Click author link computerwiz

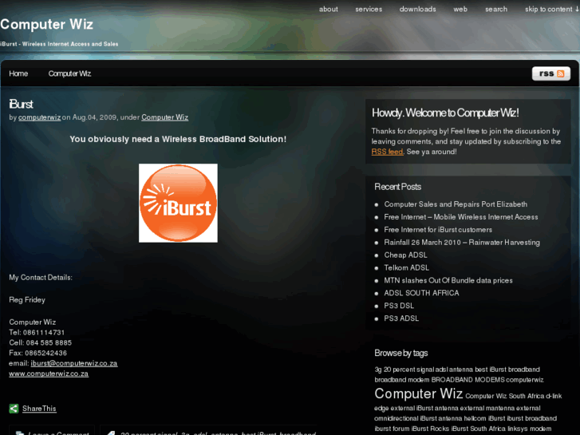[40, 117]
